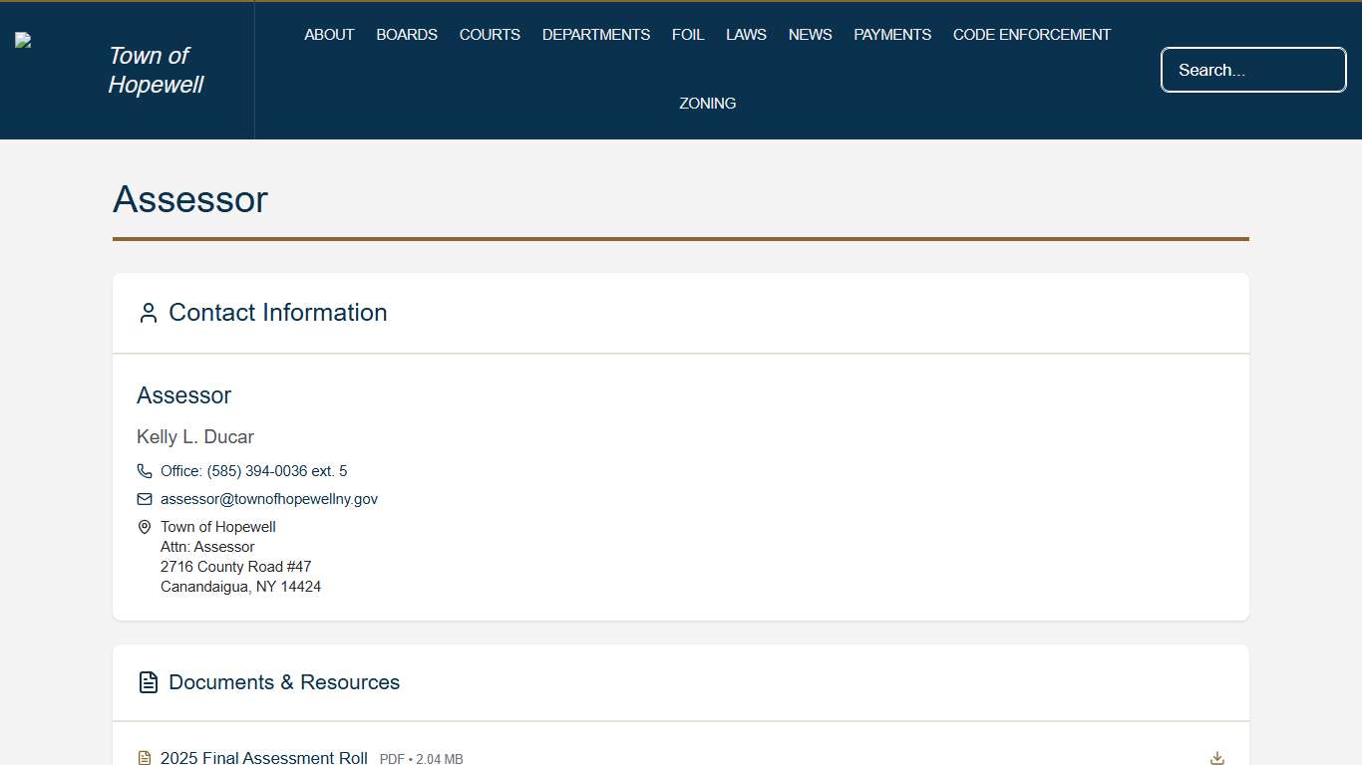Open the Zoning menu item
The height and width of the screenshot is (765, 1362).
pyautogui.click(x=708, y=104)
